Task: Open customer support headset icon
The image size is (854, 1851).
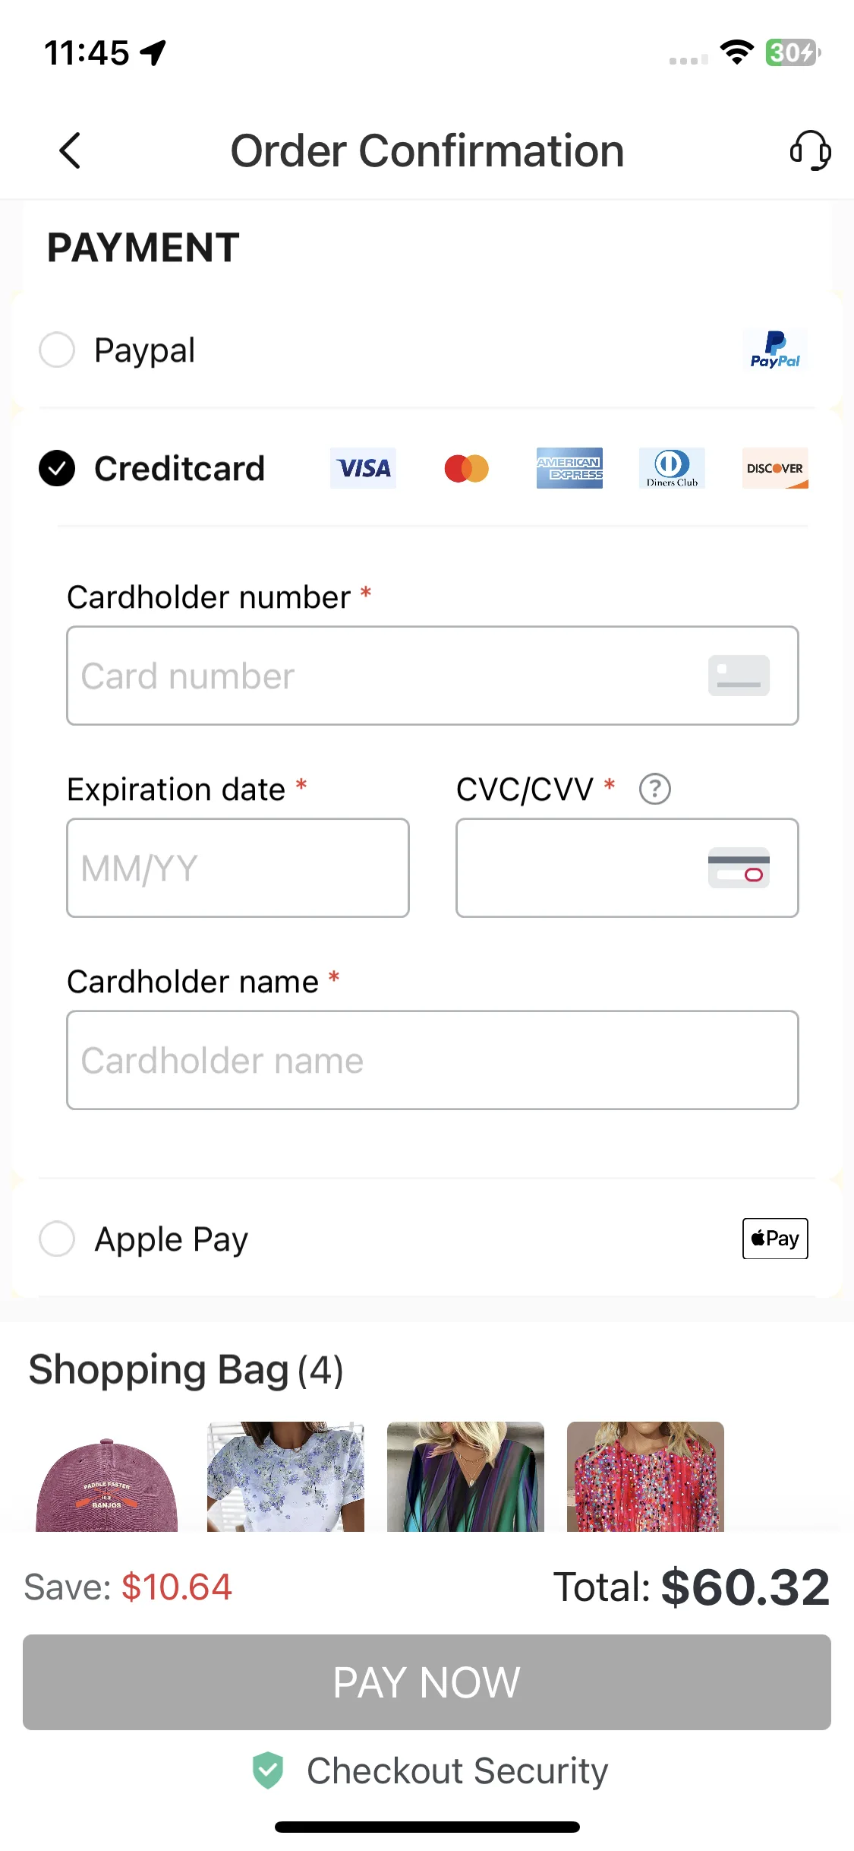Action: [810, 150]
